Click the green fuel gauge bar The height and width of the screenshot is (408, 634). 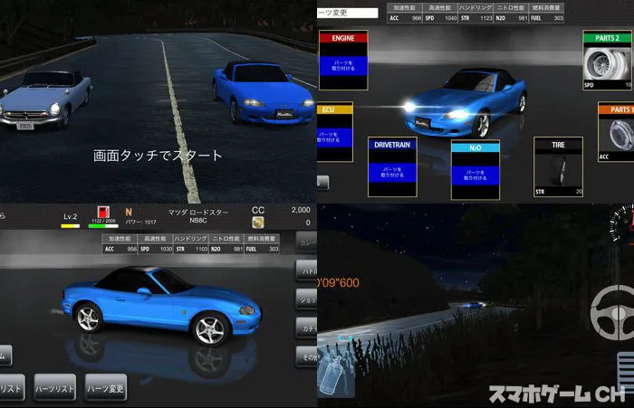coord(103,226)
